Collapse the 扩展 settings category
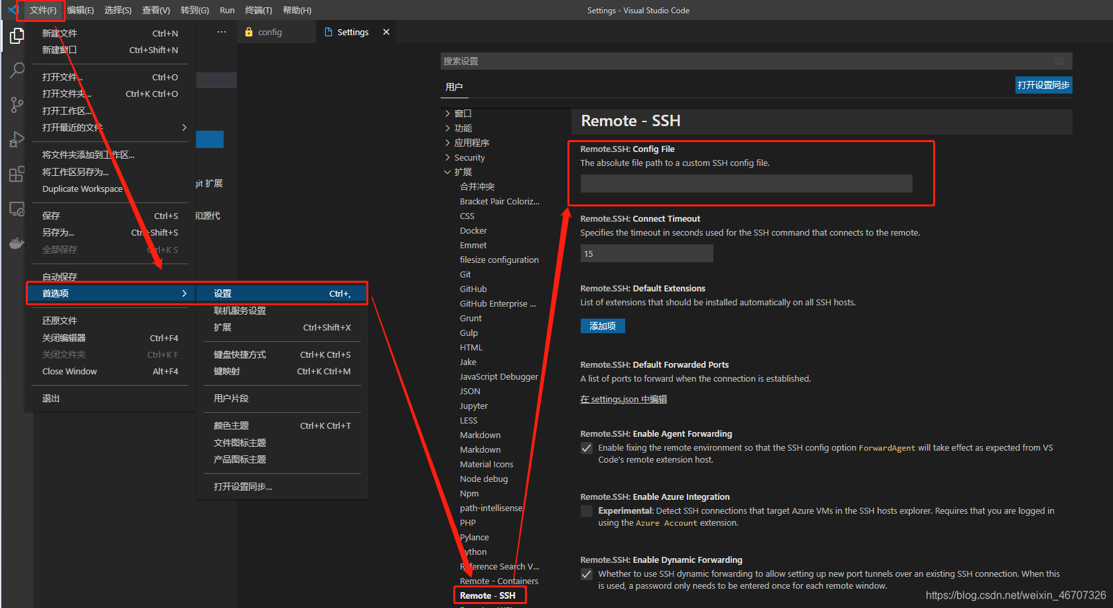The height and width of the screenshot is (608, 1113). 447,172
